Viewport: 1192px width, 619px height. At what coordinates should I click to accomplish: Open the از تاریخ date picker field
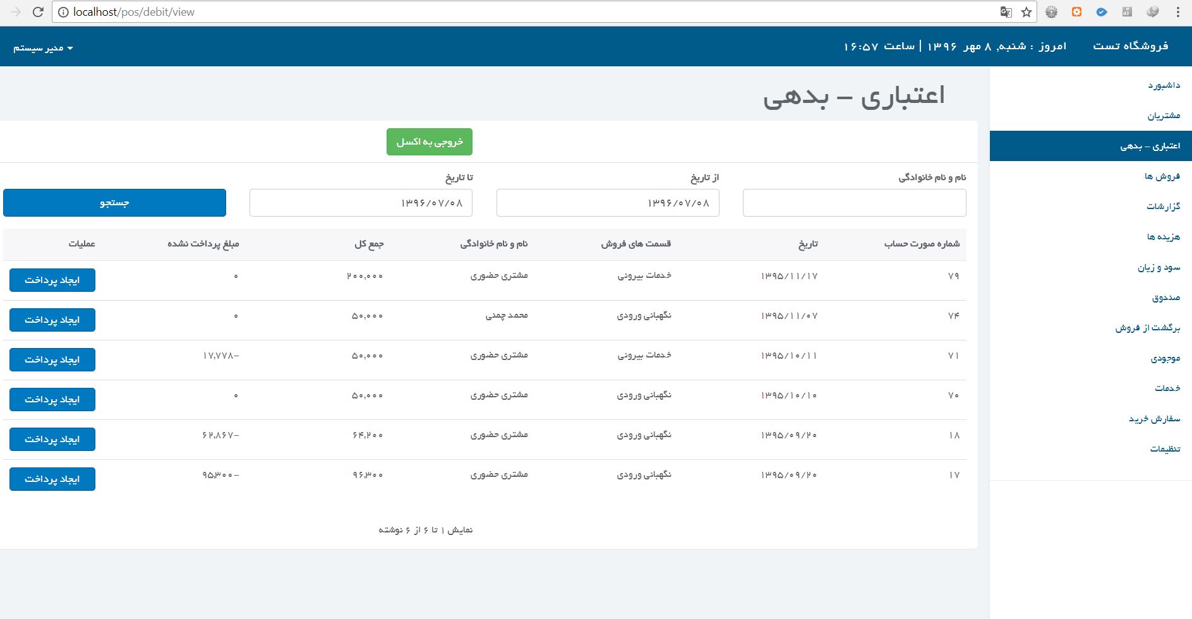coord(608,203)
